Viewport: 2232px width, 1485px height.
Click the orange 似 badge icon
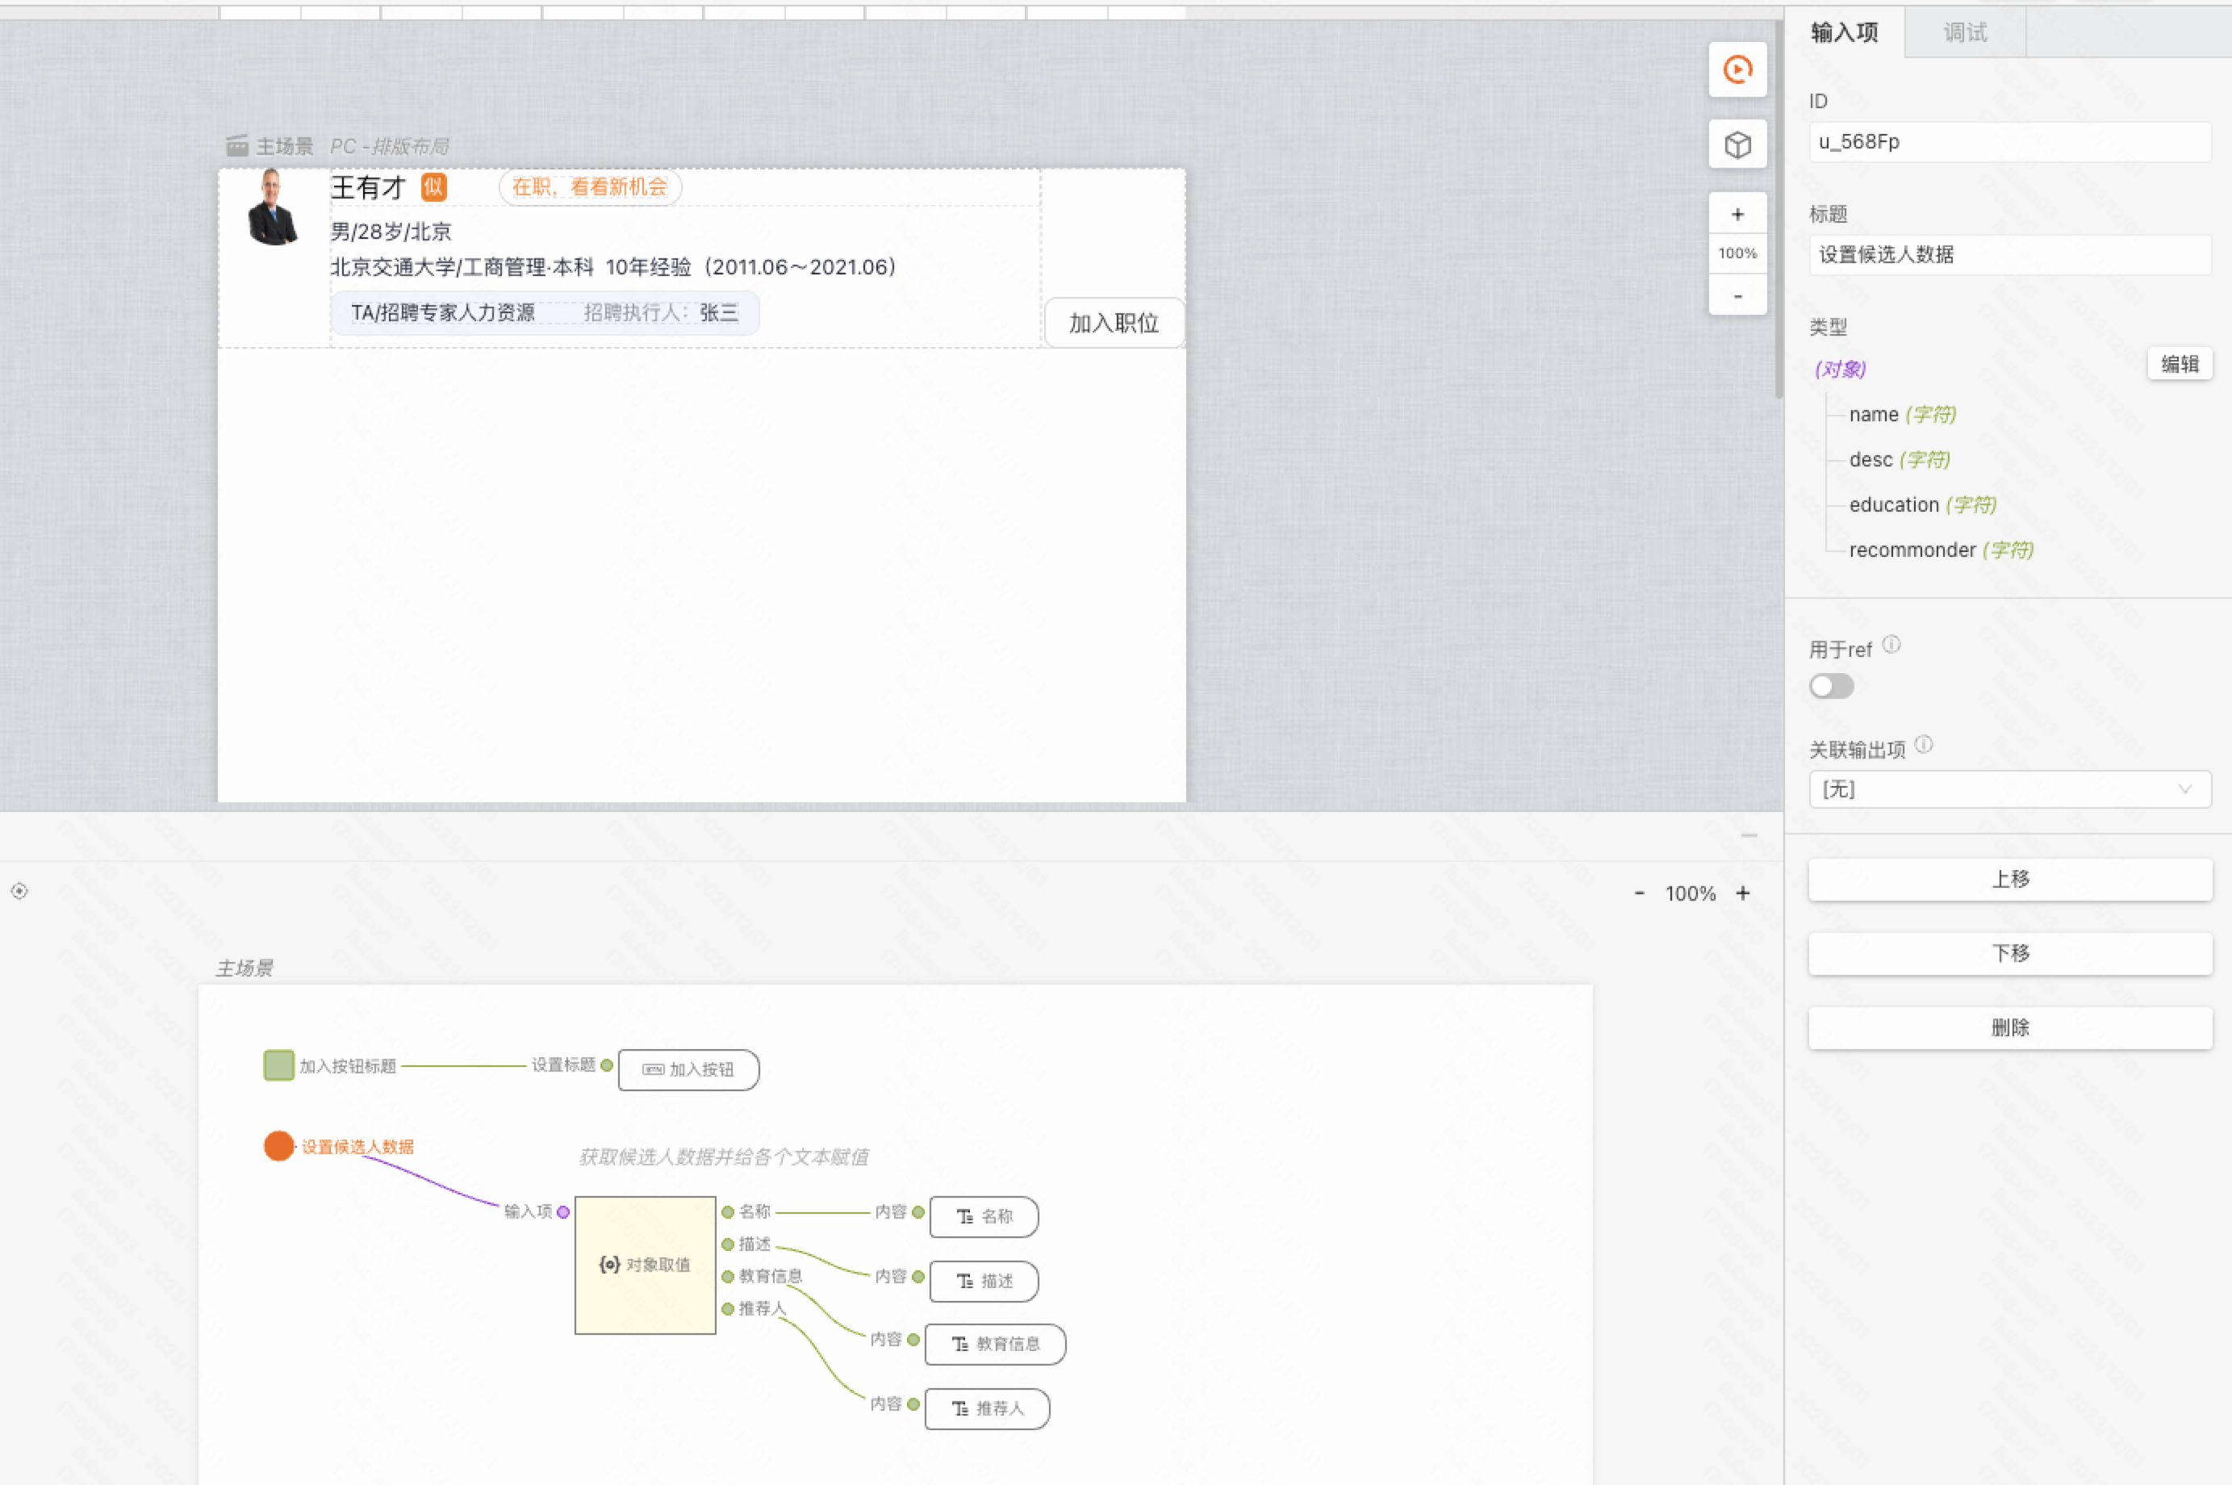433,186
